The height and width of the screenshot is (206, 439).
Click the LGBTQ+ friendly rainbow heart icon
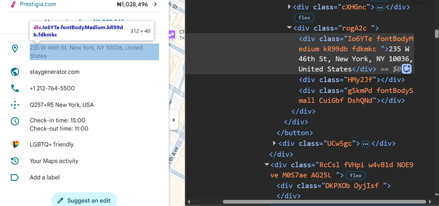(x=14, y=144)
